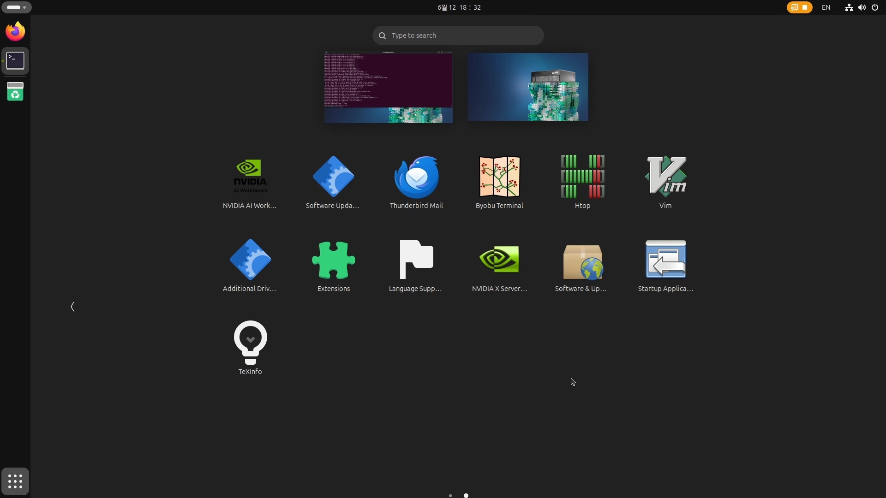
Task: Open NVIDIA X Server Settings
Action: click(x=499, y=266)
